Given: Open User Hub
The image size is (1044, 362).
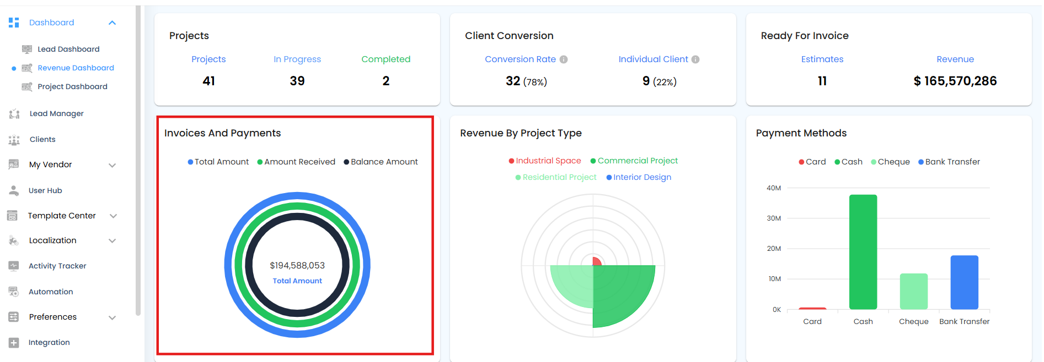Looking at the screenshot, I should pyautogui.click(x=45, y=190).
